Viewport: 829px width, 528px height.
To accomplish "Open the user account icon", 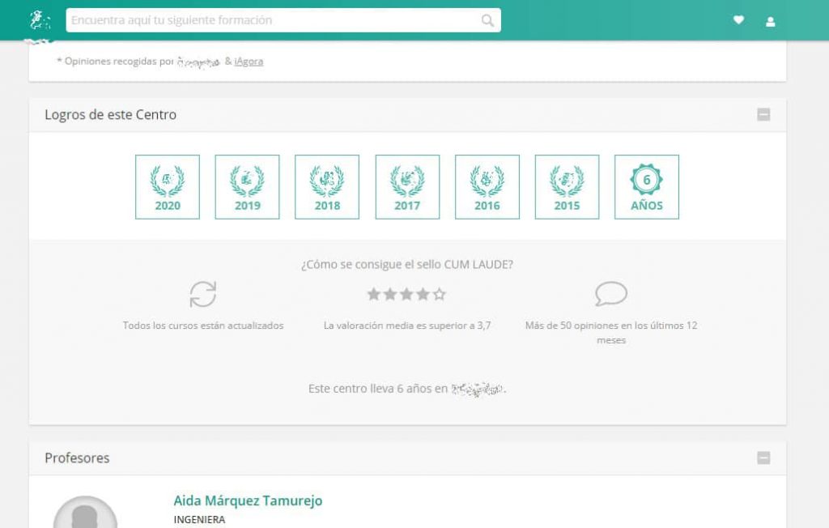I will click(x=770, y=20).
